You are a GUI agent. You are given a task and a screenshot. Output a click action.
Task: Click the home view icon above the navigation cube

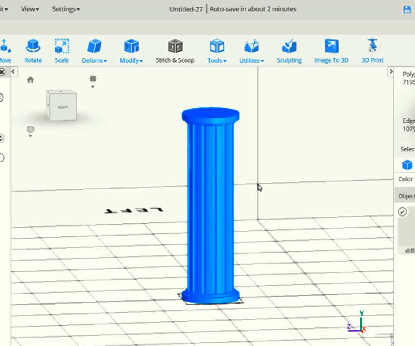(x=30, y=79)
